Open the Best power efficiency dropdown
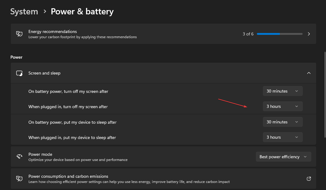The width and height of the screenshot is (326, 190). (x=283, y=156)
